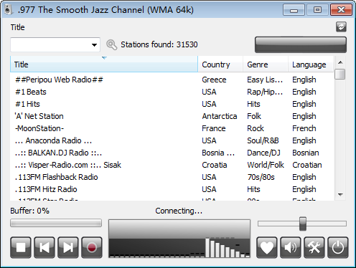Start recording with the red record button
The width and height of the screenshot is (356, 268).
coord(92,247)
